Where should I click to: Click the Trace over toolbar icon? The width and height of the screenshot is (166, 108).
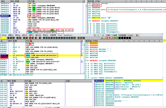click(32, 38)
